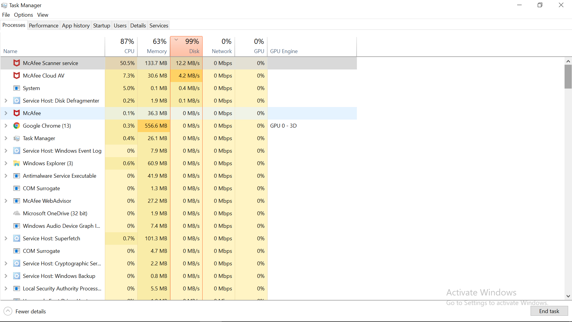
Task: Click the Google Chrome process icon
Action: pyautogui.click(x=17, y=126)
